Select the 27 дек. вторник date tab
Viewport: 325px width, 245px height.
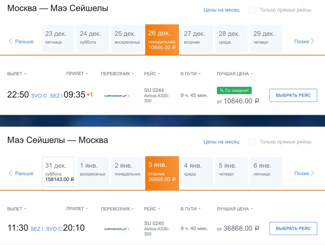(x=197, y=38)
